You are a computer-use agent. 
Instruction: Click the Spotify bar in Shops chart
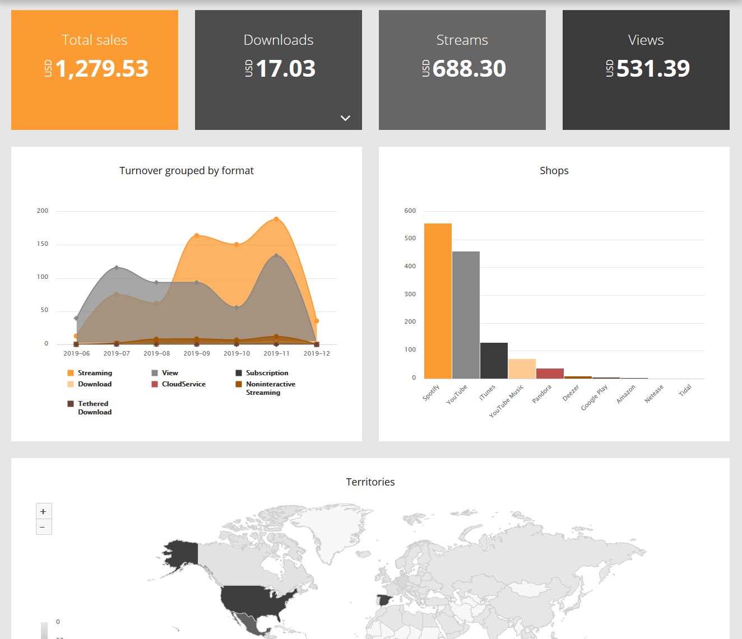coord(438,301)
